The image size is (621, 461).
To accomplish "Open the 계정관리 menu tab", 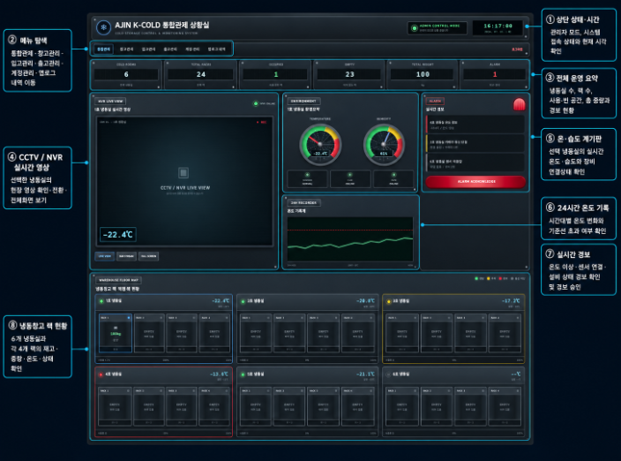I will point(192,49).
